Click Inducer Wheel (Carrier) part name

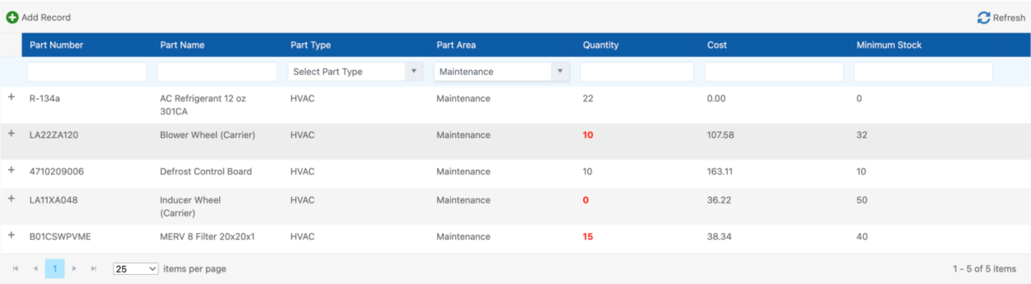(190, 207)
